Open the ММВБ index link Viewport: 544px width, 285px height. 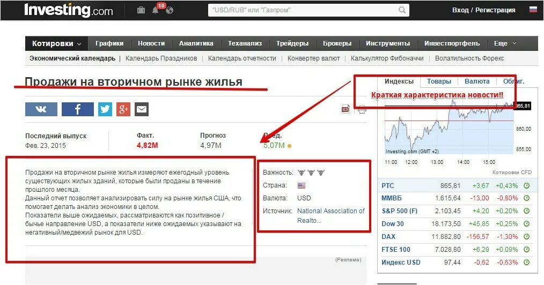pyautogui.click(x=391, y=198)
